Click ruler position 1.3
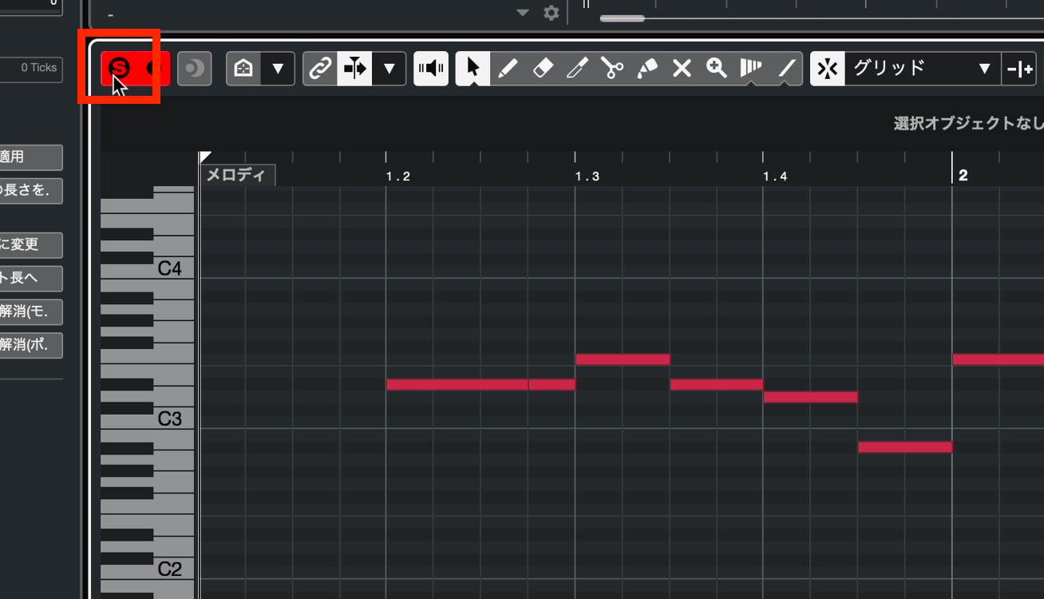 pos(587,176)
